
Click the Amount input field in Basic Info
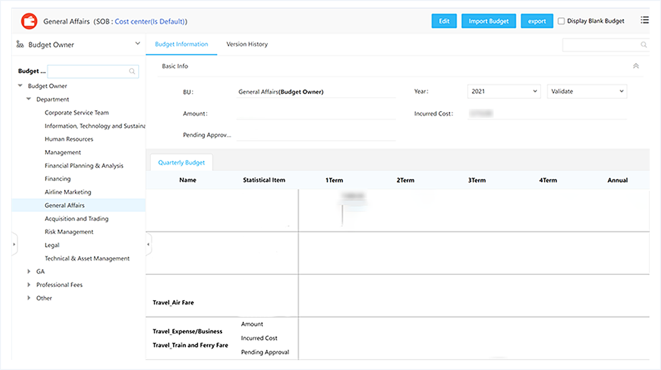[316, 114]
